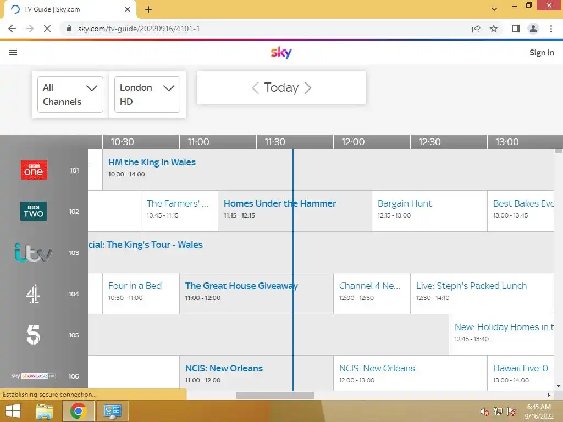The height and width of the screenshot is (422, 563).
Task: Open Channel 4 News listing
Action: pyautogui.click(x=372, y=293)
